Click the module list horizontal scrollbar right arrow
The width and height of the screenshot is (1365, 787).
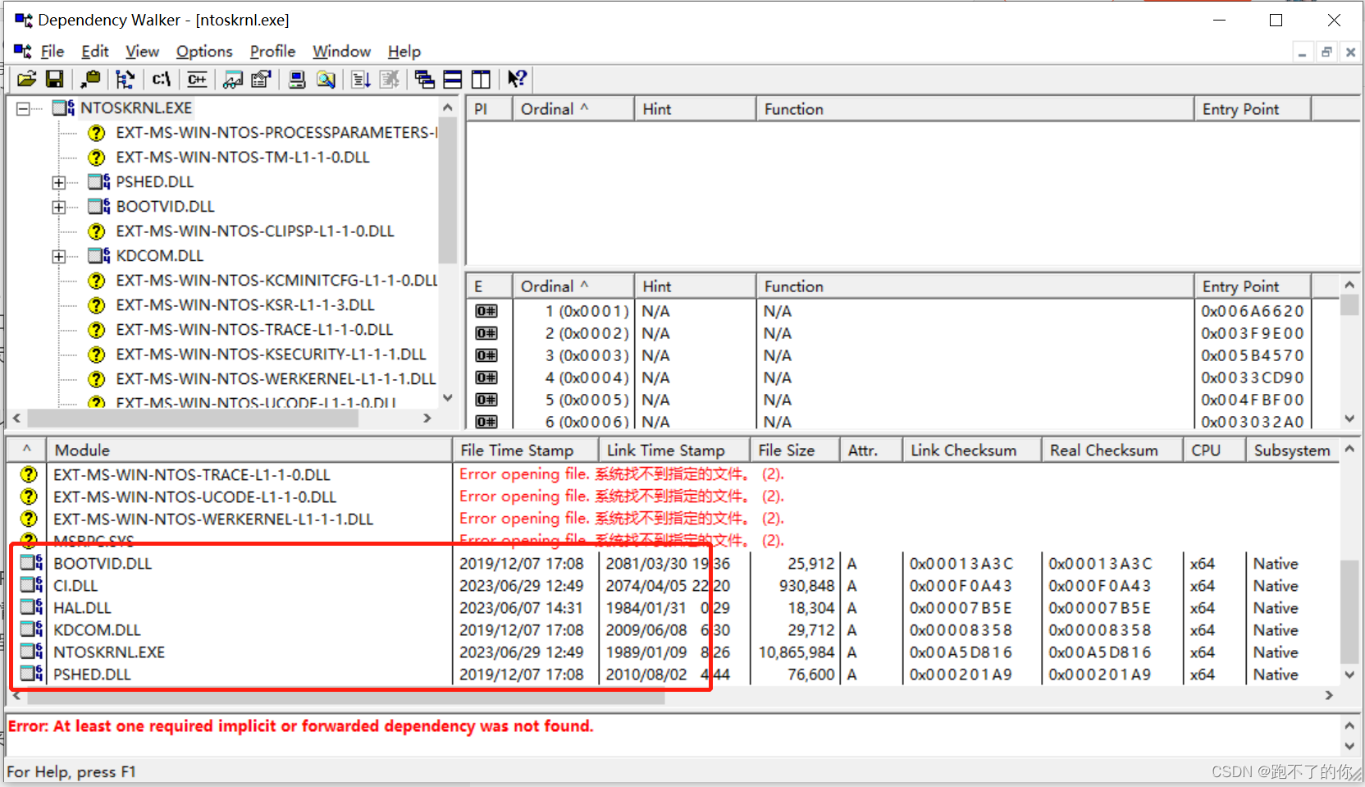click(x=1330, y=695)
